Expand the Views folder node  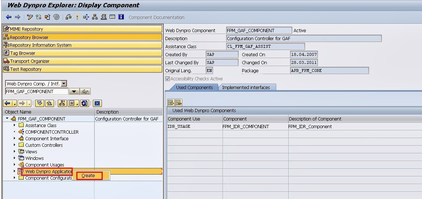(15, 152)
